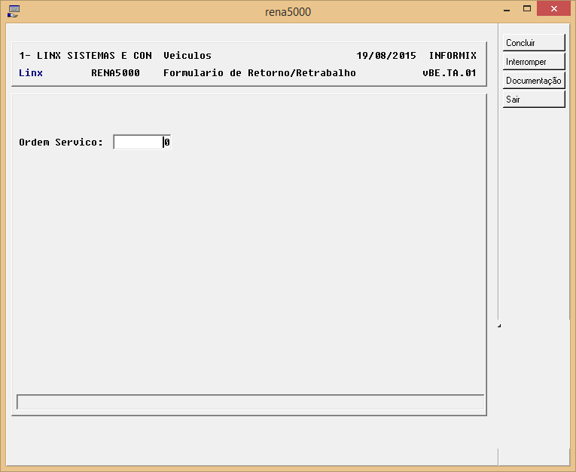The width and height of the screenshot is (576, 472).
Task: Maximize the rena5000 window
Action: pyautogui.click(x=527, y=8)
